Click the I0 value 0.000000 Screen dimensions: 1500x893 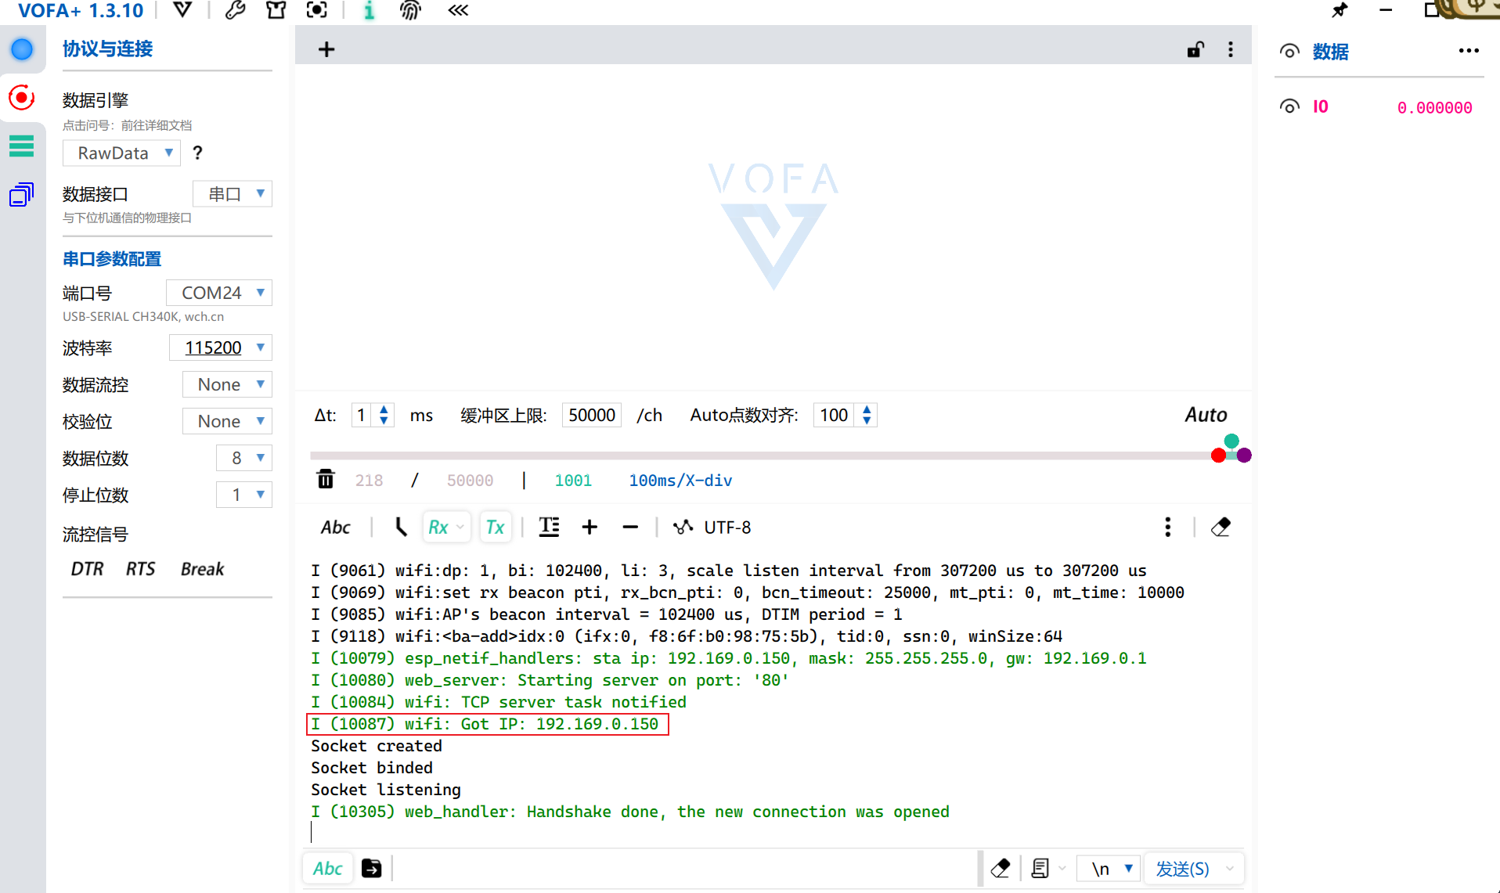click(1434, 107)
